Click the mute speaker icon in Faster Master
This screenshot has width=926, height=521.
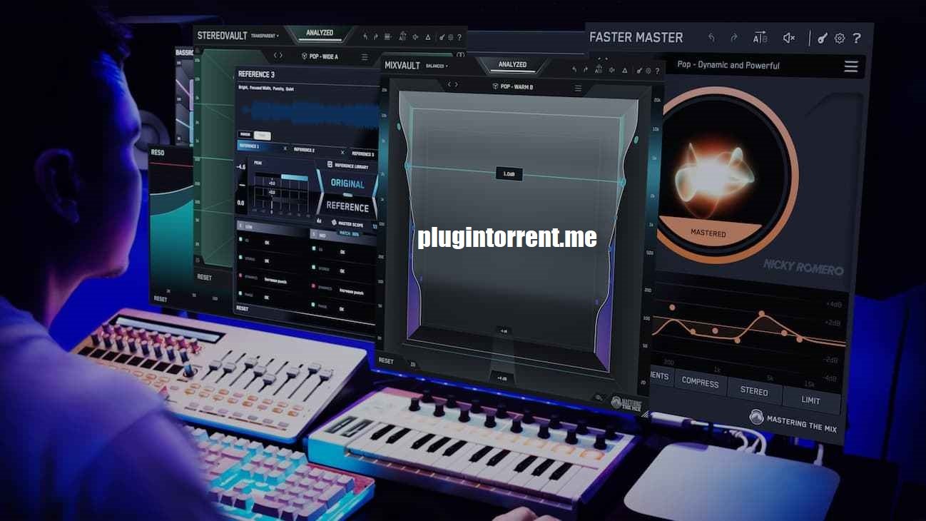(x=789, y=38)
